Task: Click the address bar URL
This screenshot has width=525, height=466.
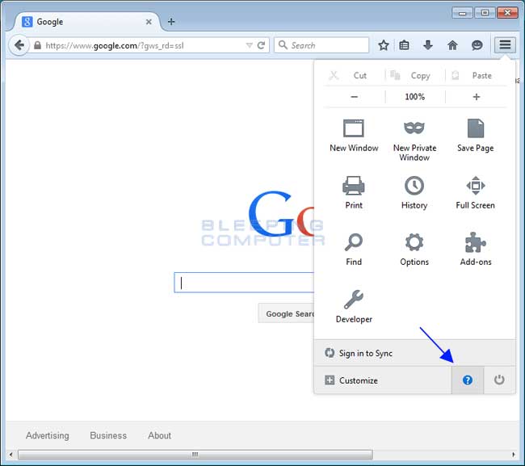Action: click(x=115, y=45)
